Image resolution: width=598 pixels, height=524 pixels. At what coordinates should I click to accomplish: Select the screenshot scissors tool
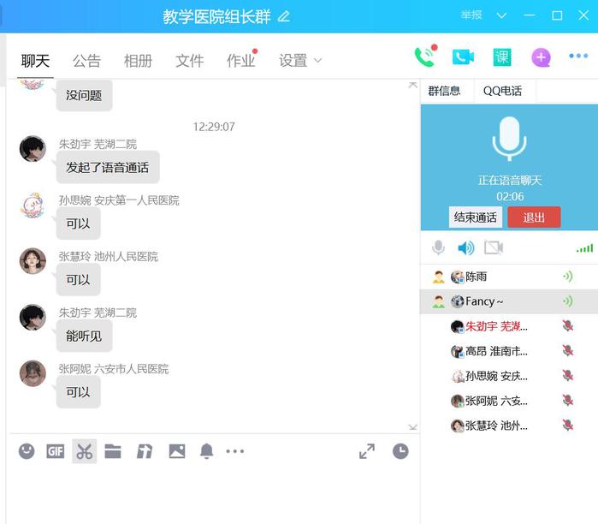click(x=85, y=451)
